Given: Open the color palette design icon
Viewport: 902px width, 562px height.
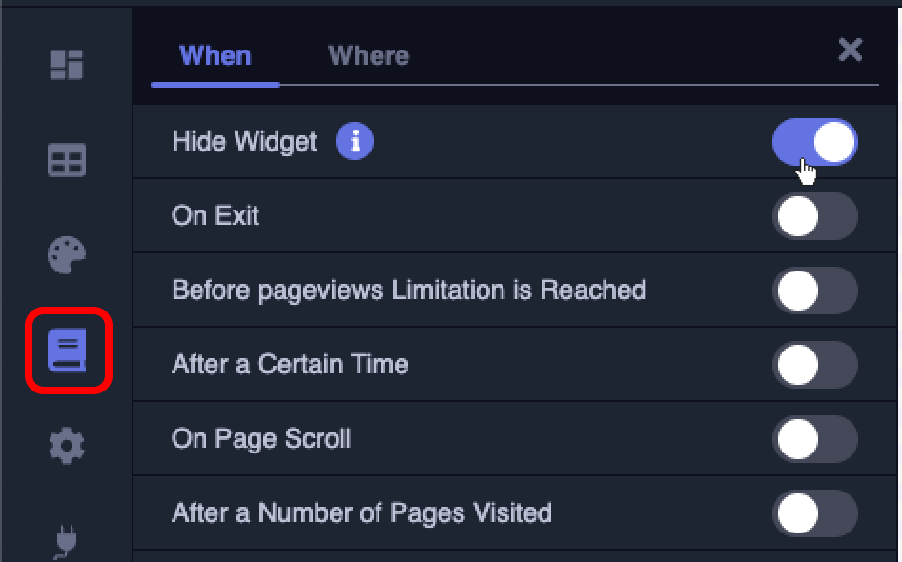Looking at the screenshot, I should 67,255.
